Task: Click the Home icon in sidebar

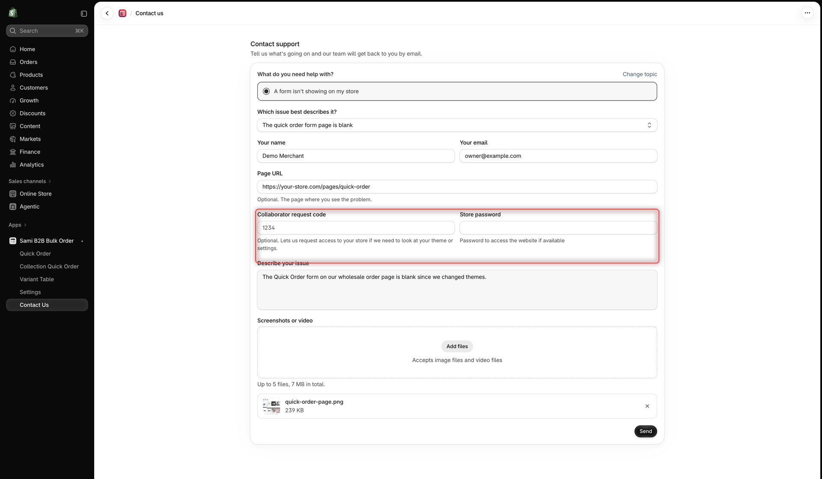Action: (13, 49)
